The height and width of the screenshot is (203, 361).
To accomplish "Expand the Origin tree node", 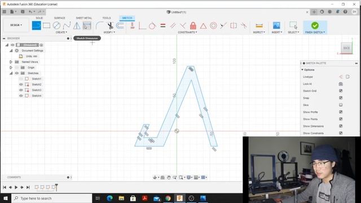I will click(x=11, y=68).
